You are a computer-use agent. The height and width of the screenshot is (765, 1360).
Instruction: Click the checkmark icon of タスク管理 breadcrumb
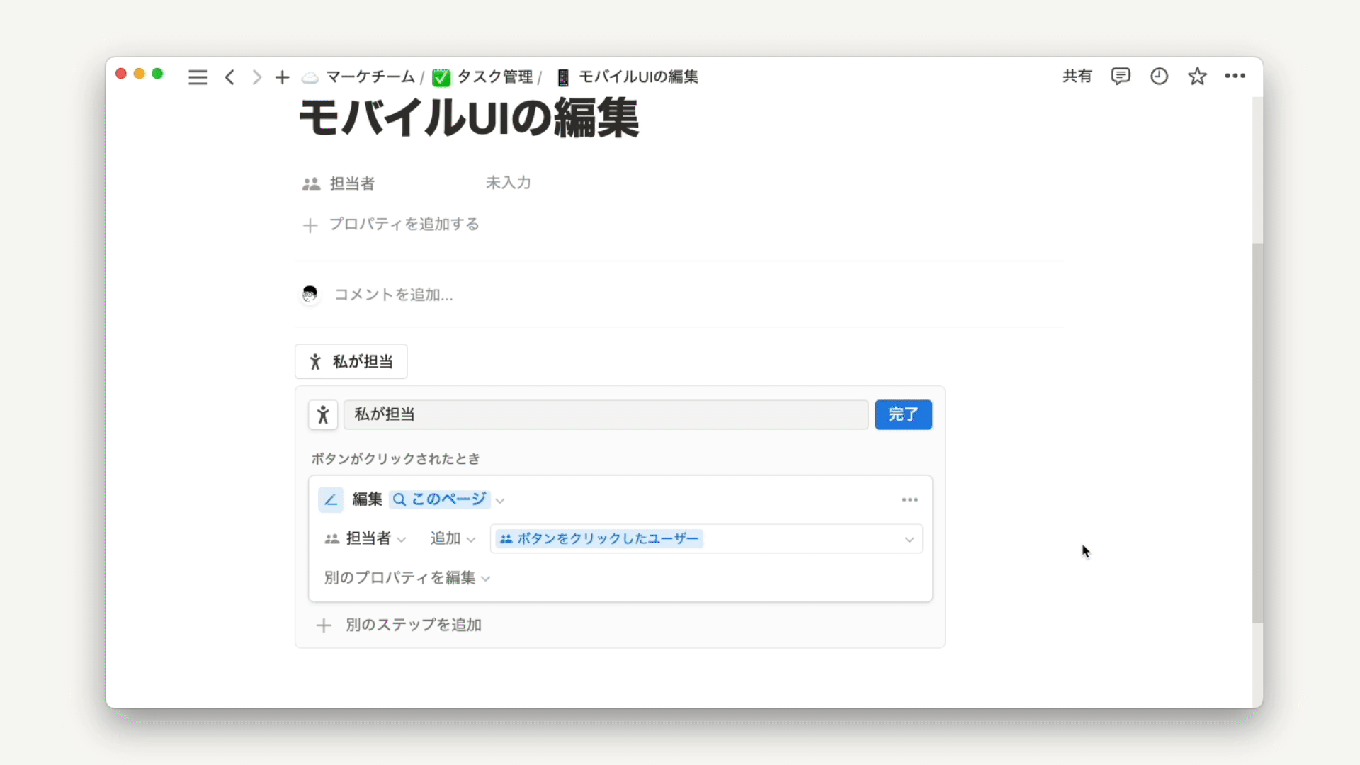[441, 77]
